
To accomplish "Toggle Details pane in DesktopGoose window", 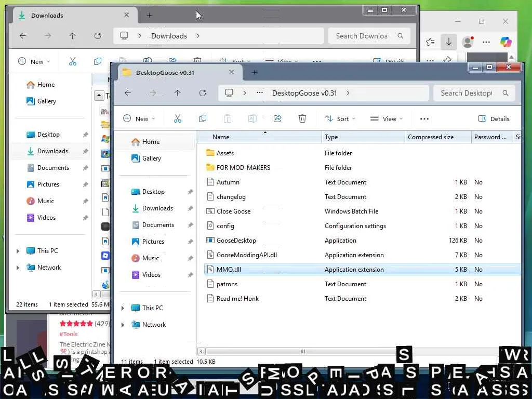I will (494, 118).
